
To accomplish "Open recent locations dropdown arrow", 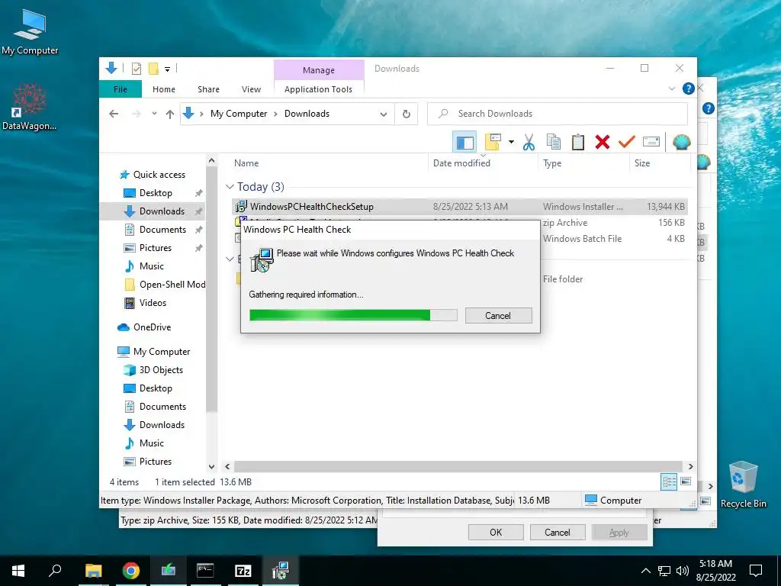I will click(x=154, y=114).
